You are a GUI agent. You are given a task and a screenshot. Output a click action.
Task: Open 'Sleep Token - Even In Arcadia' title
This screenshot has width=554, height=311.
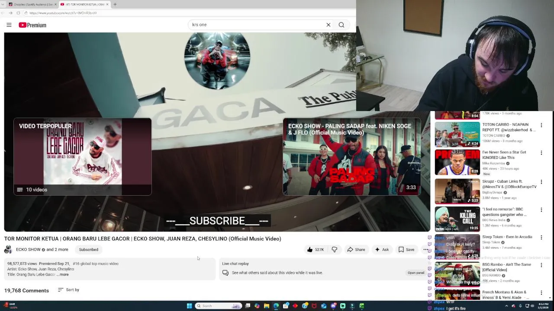[x=507, y=237]
